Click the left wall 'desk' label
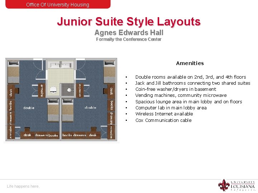The width and height of the screenshot is (258, 193). tap(11, 93)
